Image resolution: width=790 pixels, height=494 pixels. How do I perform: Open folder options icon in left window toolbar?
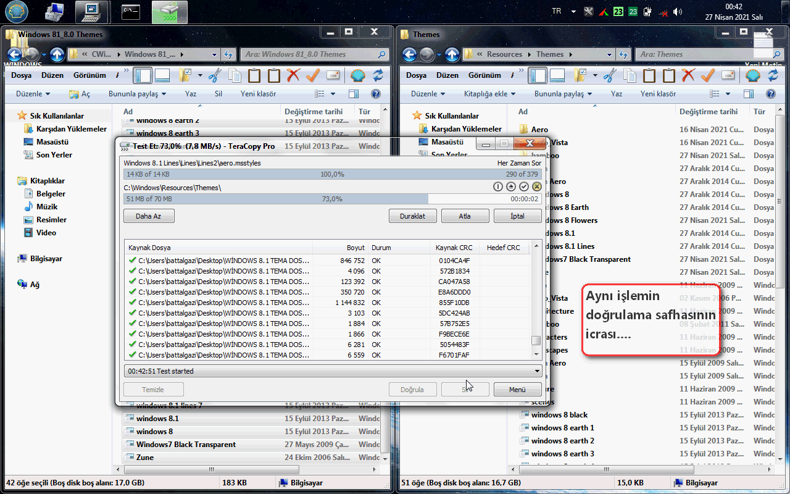[185, 75]
